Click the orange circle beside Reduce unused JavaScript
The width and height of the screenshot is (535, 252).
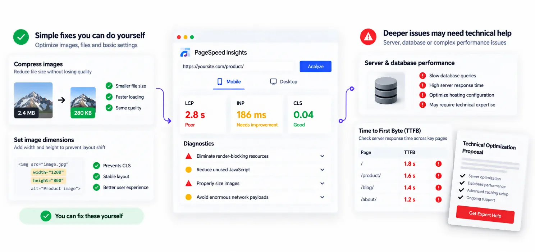[x=188, y=170]
